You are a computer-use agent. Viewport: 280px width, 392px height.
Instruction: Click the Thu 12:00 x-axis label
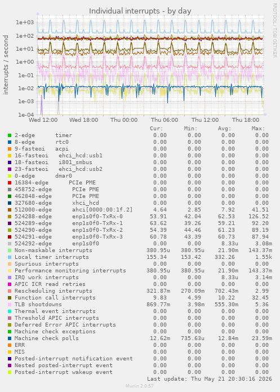[x=205, y=120]
